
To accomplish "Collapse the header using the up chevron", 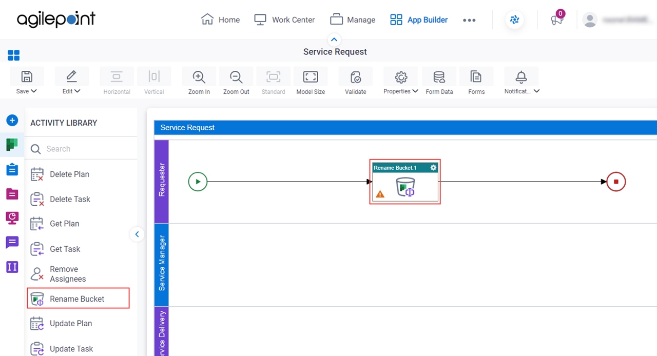I will tap(334, 39).
